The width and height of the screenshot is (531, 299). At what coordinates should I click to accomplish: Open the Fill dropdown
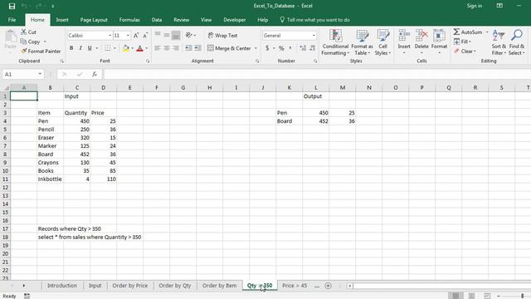462,42
